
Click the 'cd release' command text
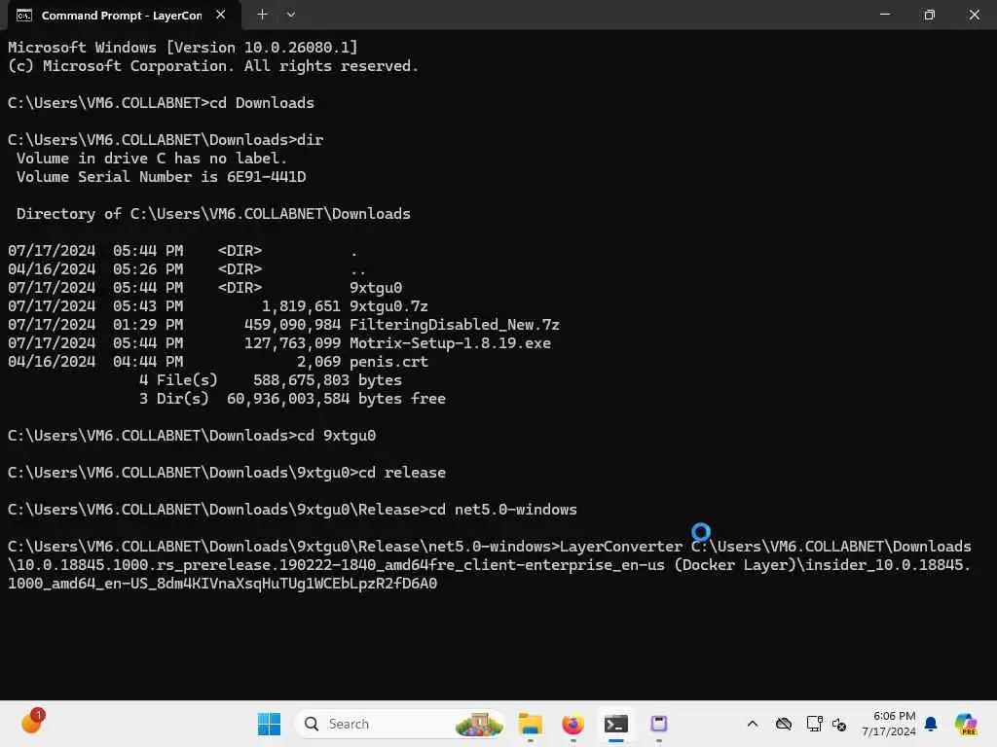pos(402,473)
